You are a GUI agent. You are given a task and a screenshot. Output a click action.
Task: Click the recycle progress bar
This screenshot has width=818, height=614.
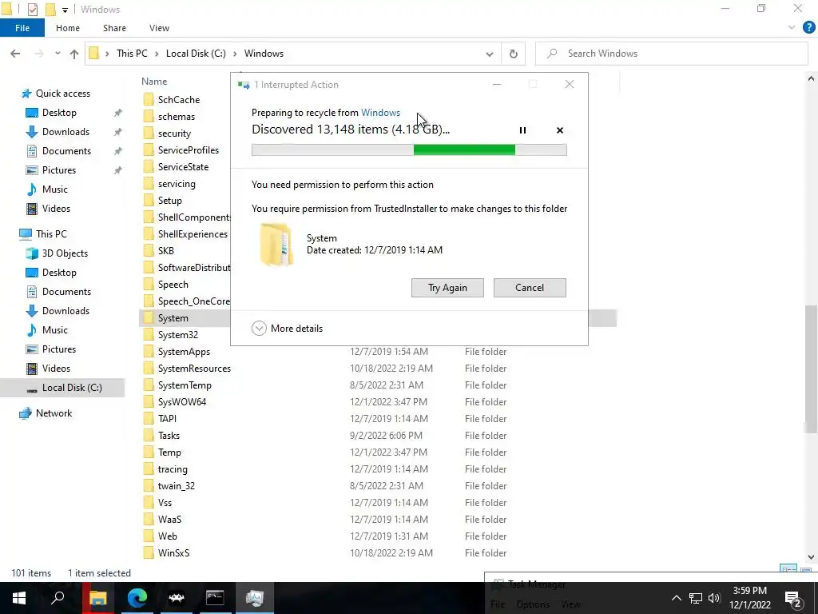click(409, 150)
